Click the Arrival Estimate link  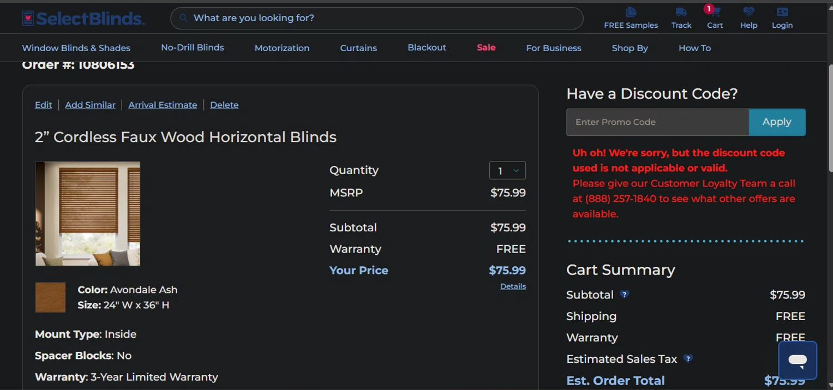[163, 105]
